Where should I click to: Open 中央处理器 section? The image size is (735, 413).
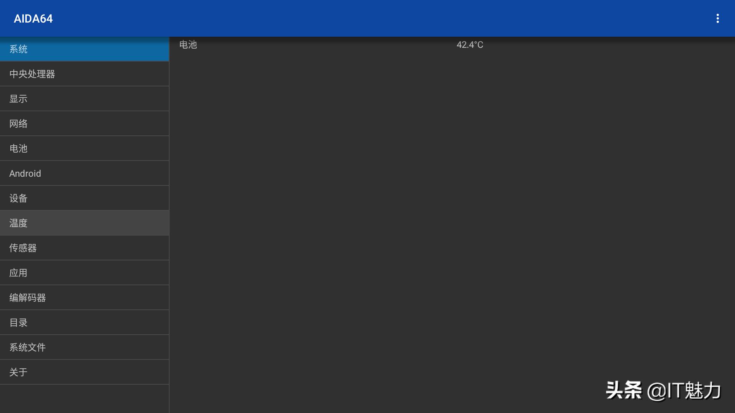point(84,74)
